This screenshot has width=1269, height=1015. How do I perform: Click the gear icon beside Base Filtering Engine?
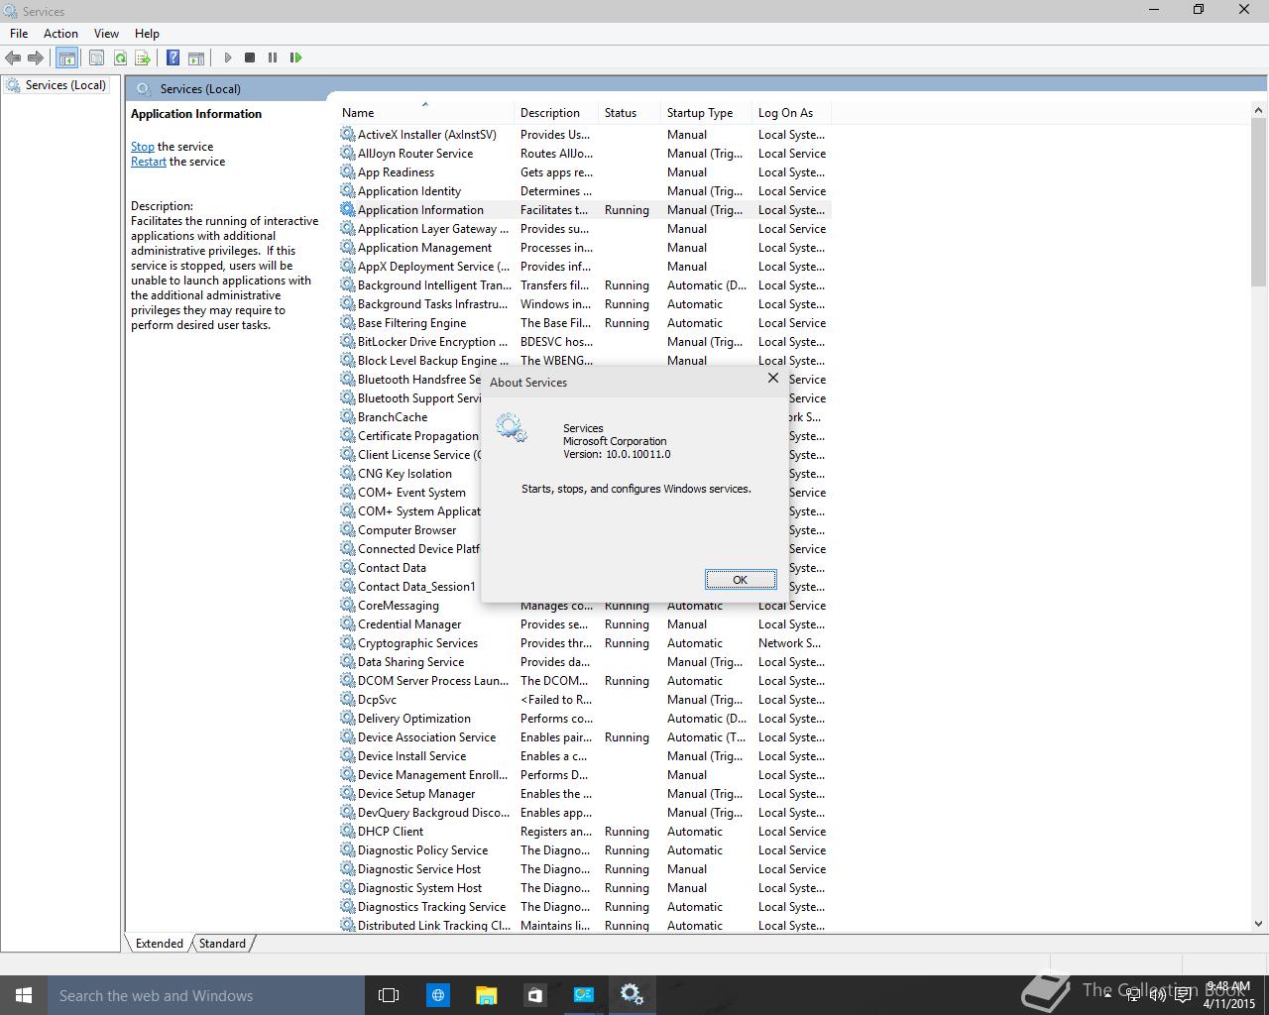pos(347,322)
